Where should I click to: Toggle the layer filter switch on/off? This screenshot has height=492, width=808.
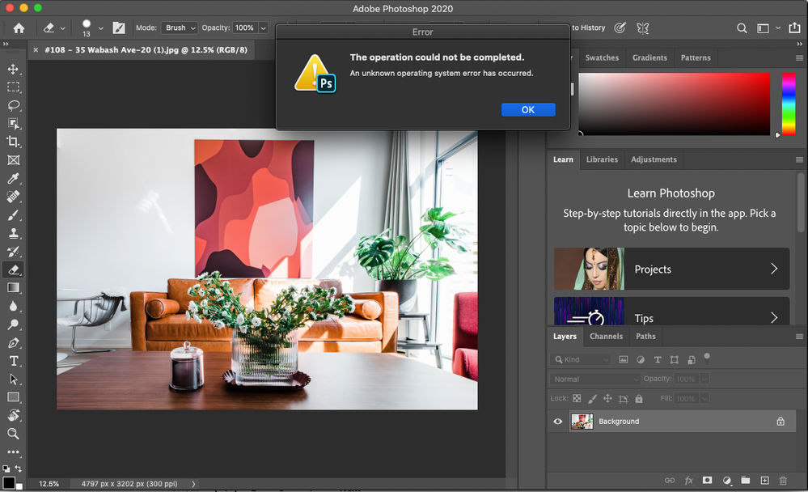pos(707,357)
